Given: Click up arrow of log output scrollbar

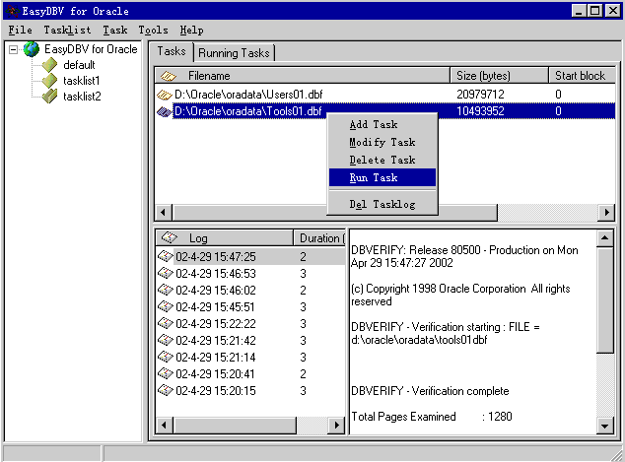Looking at the screenshot, I should pyautogui.click(x=604, y=238).
